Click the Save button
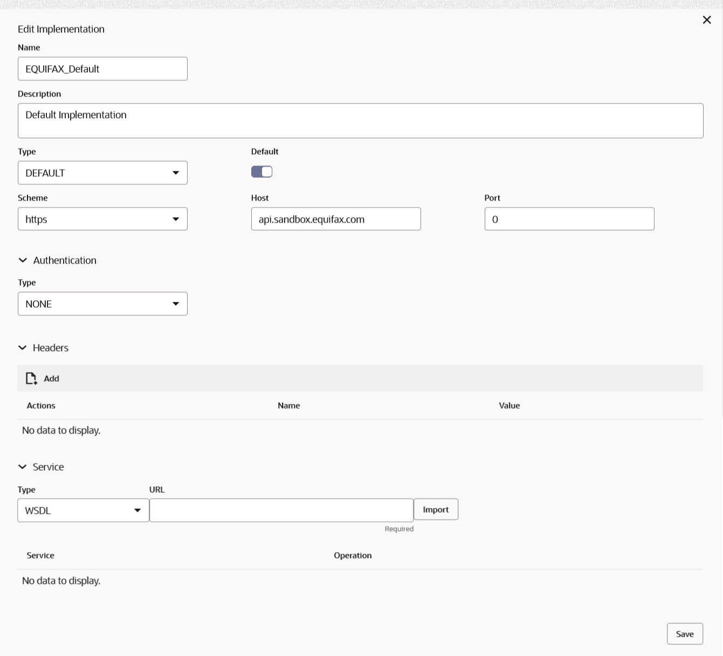This screenshot has height=656, width=723. click(685, 634)
